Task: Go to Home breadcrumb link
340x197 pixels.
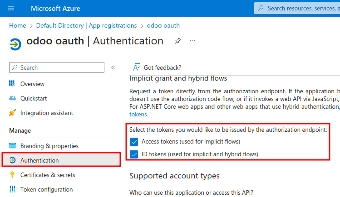Action: (17, 25)
